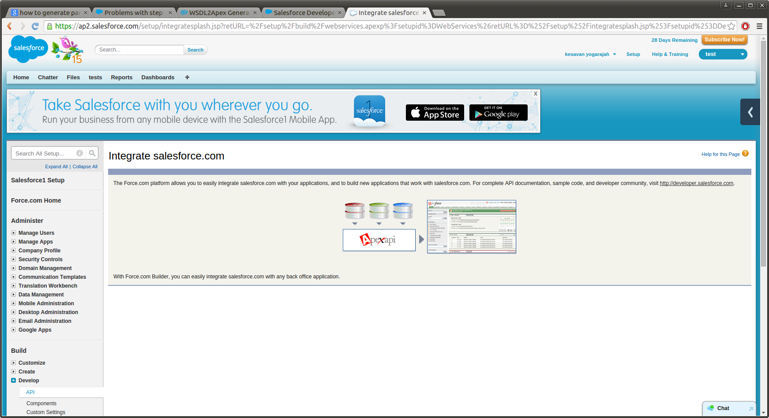769x418 pixels.
Task: Click the browser back arrow
Action: [9, 26]
